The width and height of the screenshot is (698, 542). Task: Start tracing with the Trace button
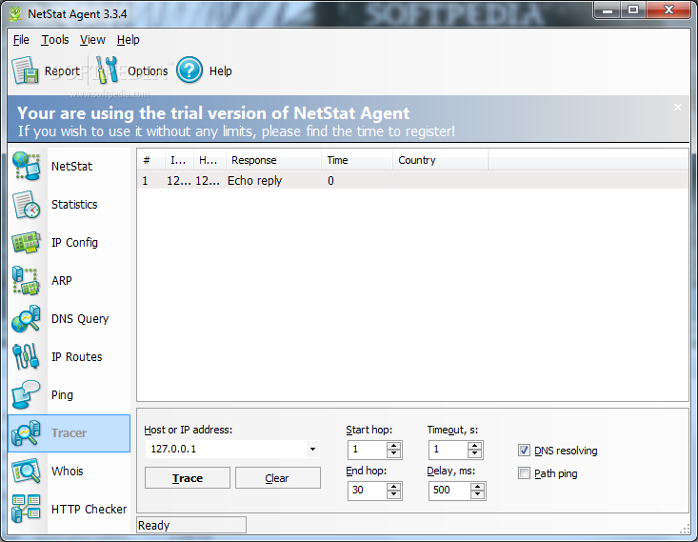tap(188, 478)
